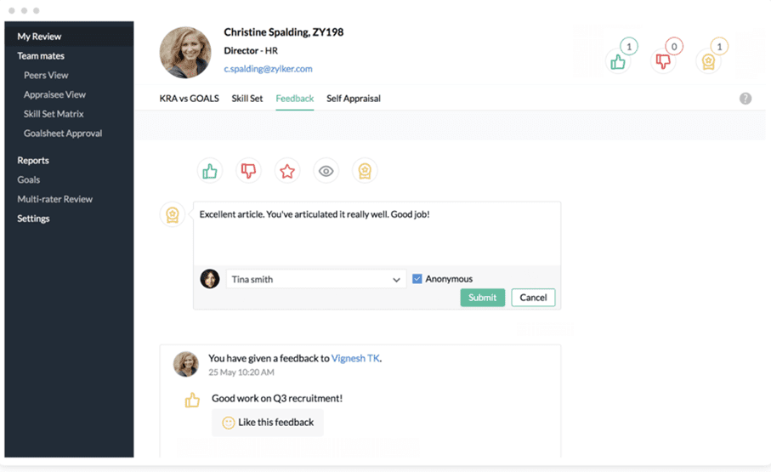Open thumbs-up count icon in profile header

(618, 61)
